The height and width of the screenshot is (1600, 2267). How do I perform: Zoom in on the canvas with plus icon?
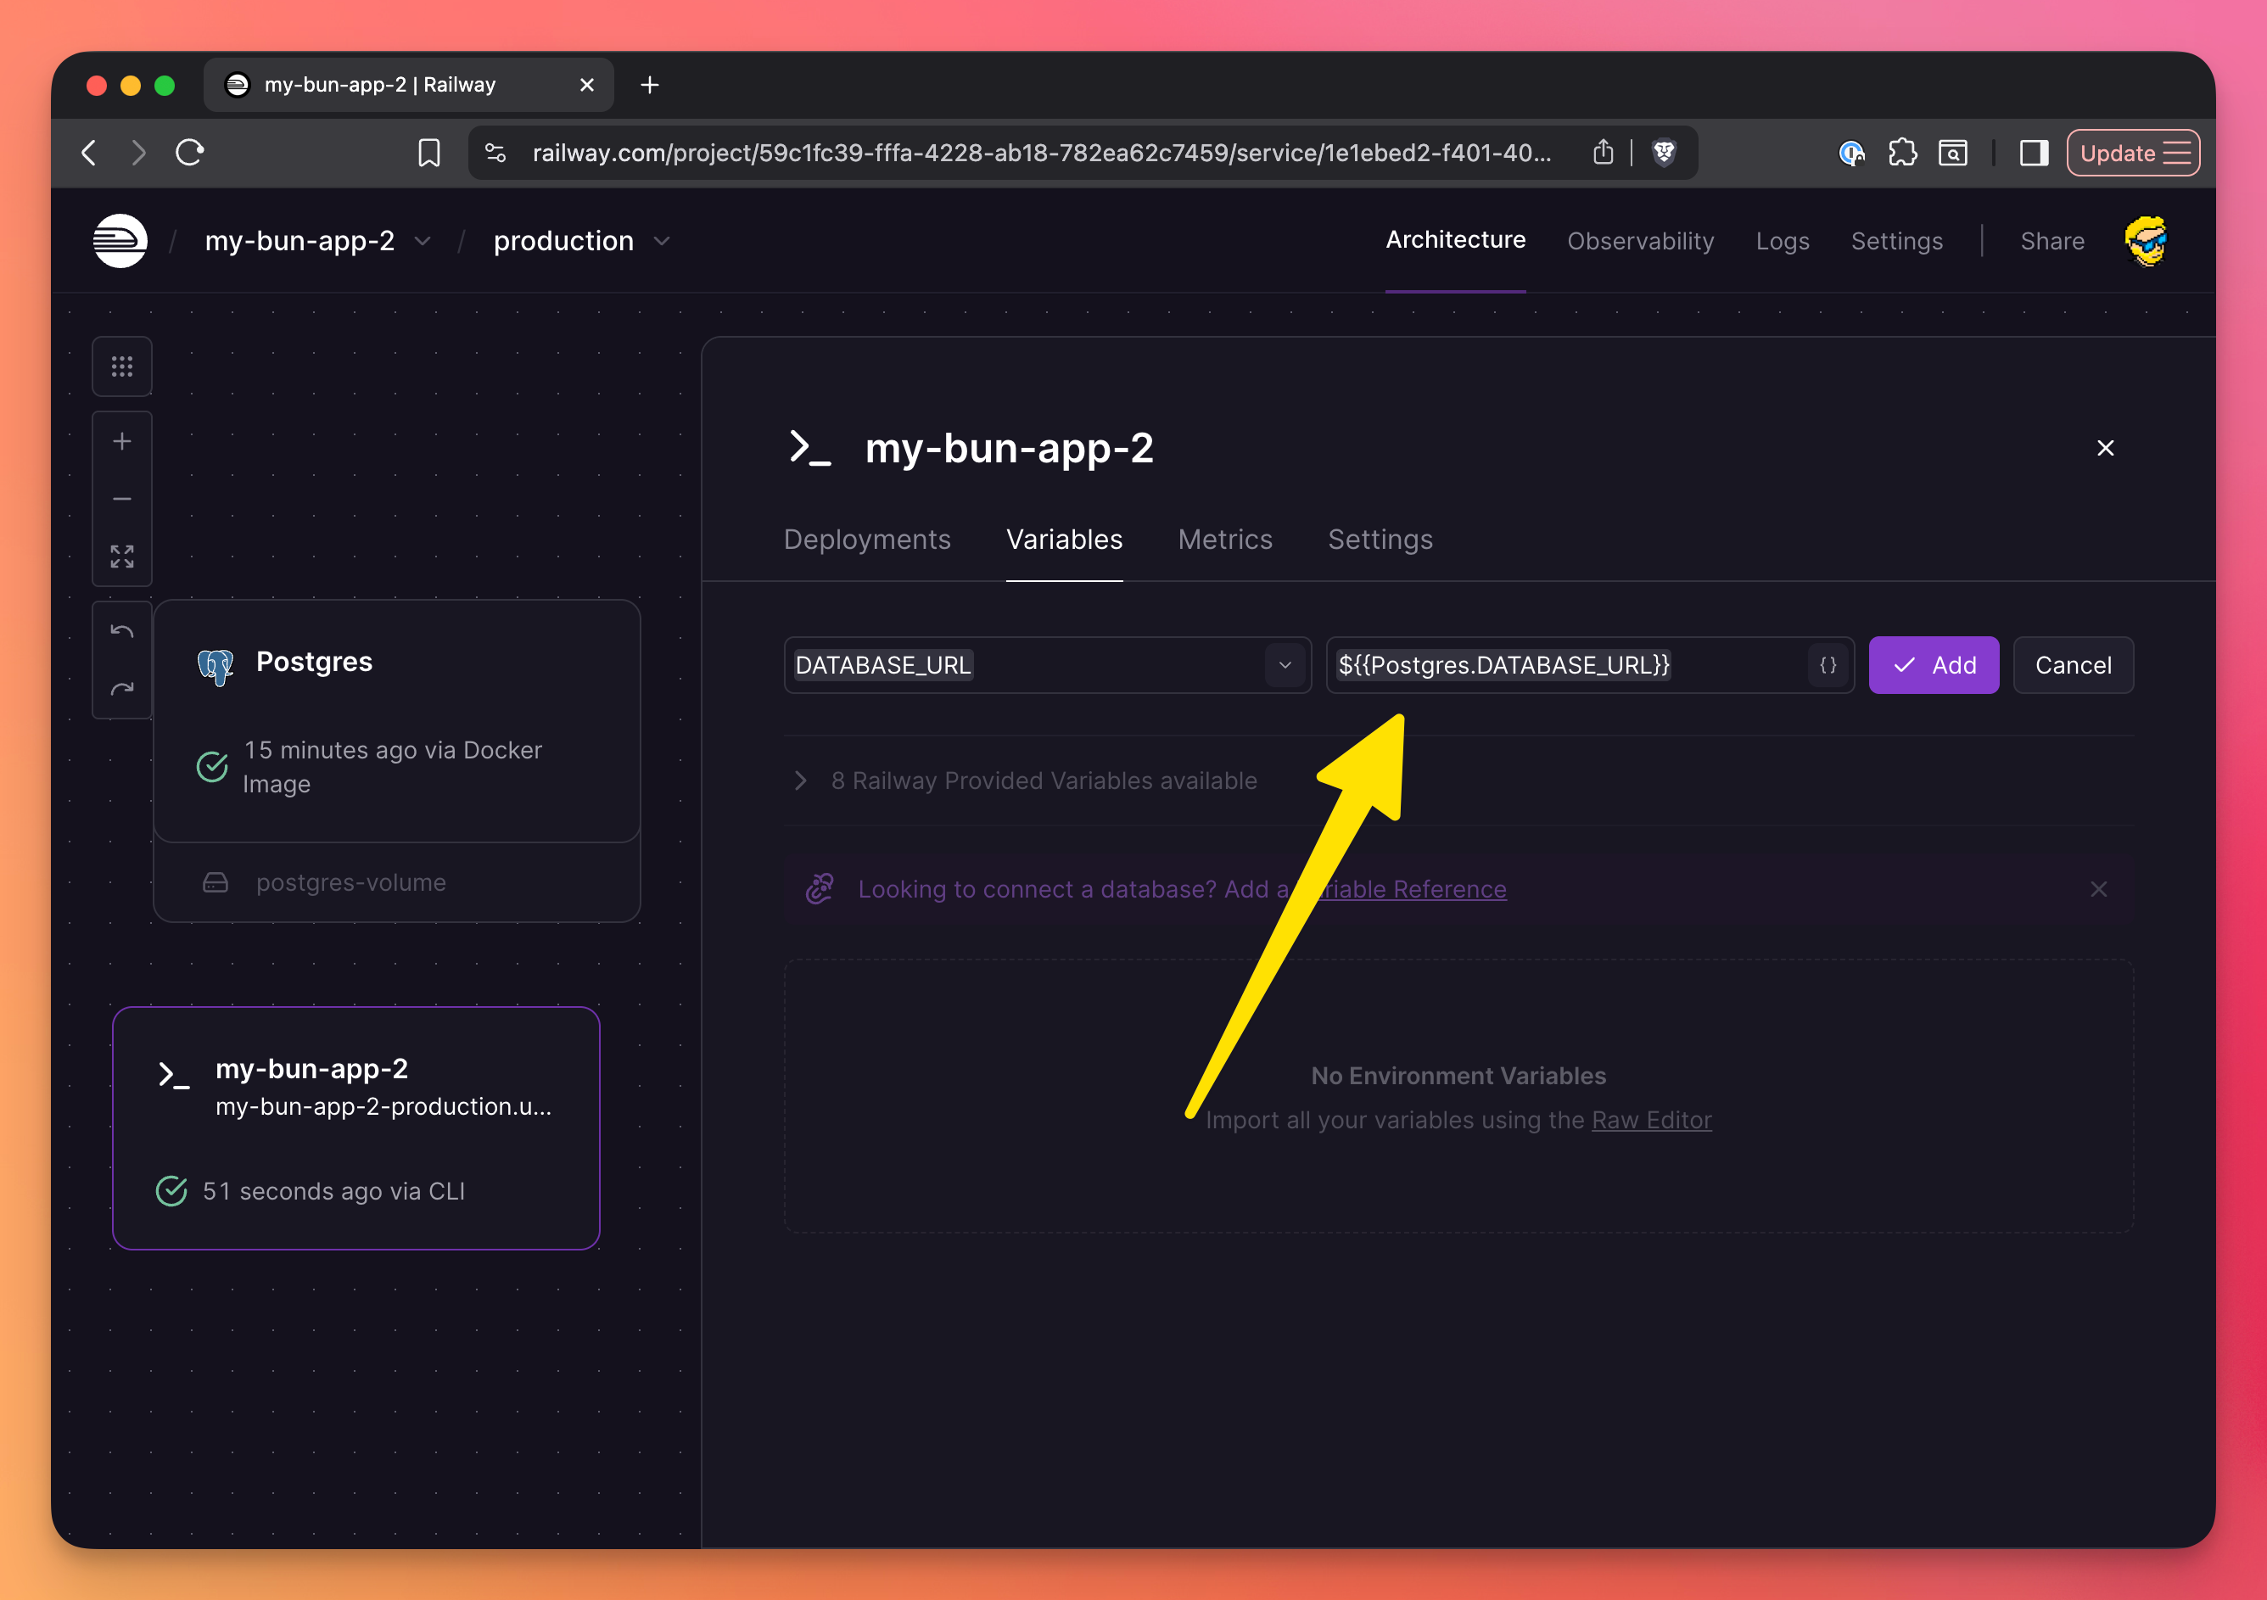pyautogui.click(x=121, y=441)
